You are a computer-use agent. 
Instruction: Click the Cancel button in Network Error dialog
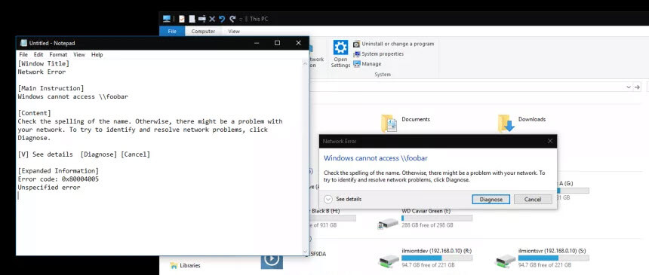pos(533,200)
